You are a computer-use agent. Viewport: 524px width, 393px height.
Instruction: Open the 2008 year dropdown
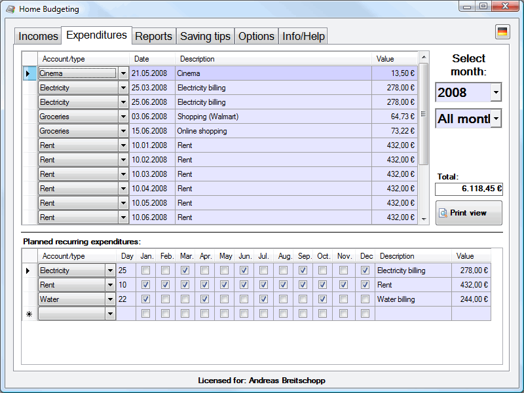point(495,92)
